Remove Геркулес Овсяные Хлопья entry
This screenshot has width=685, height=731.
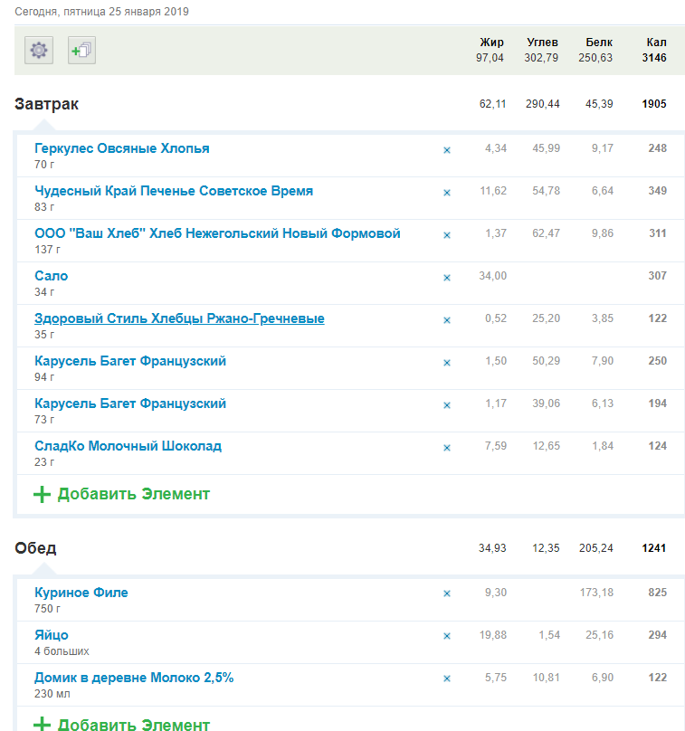446,150
